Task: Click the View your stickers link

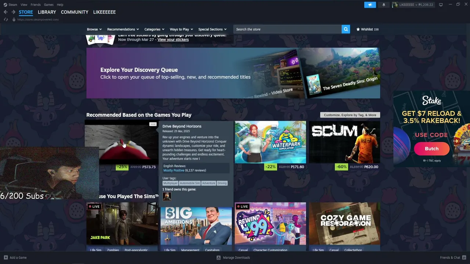Action: (x=173, y=40)
